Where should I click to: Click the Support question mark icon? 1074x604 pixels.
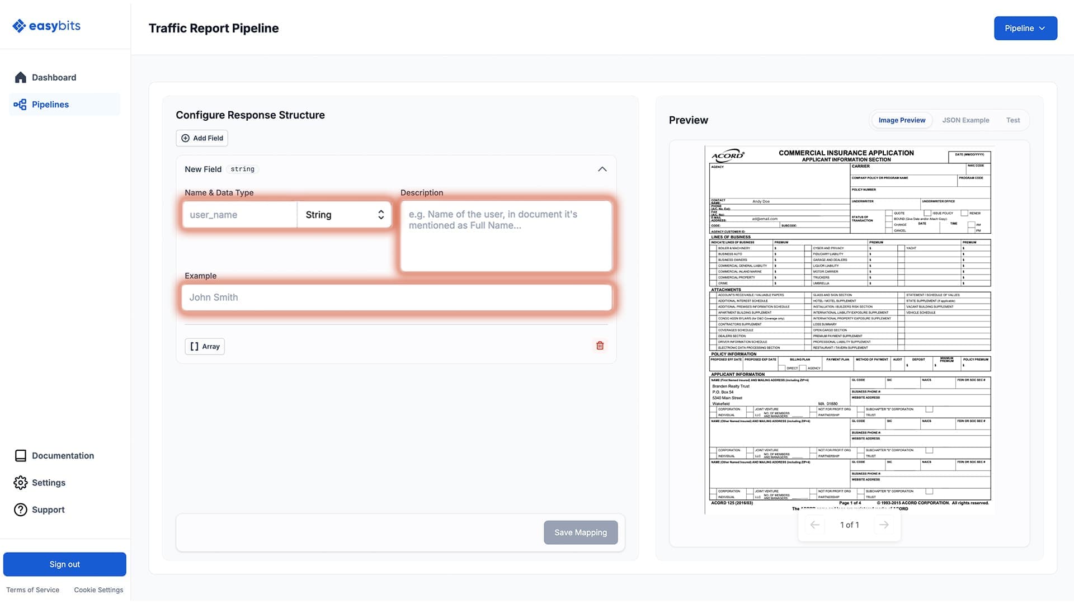tap(21, 509)
